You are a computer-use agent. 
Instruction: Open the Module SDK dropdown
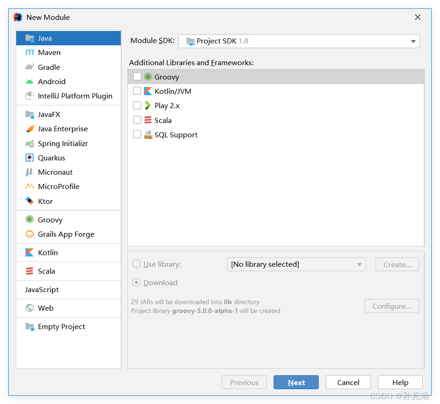coord(299,41)
